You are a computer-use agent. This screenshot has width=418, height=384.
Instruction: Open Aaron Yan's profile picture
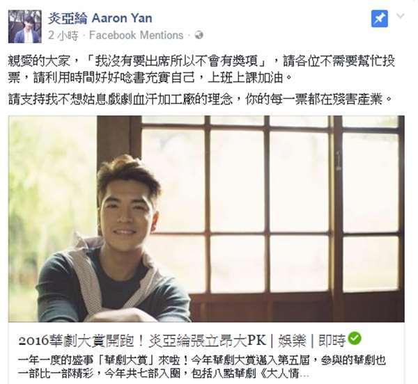pos(25,26)
